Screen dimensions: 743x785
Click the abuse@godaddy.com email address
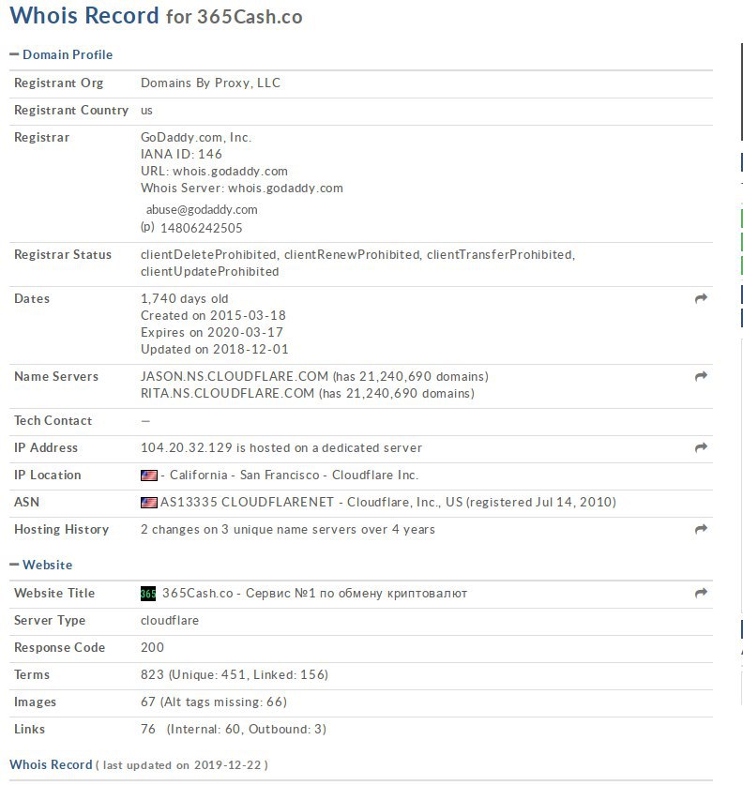pos(202,210)
